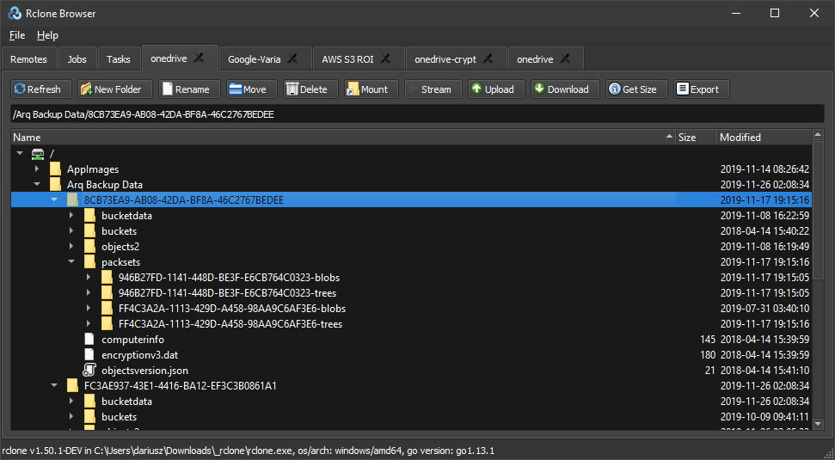This screenshot has height=460, width=835.
Task: Click Get Size in the toolbar
Action: pyautogui.click(x=636, y=89)
